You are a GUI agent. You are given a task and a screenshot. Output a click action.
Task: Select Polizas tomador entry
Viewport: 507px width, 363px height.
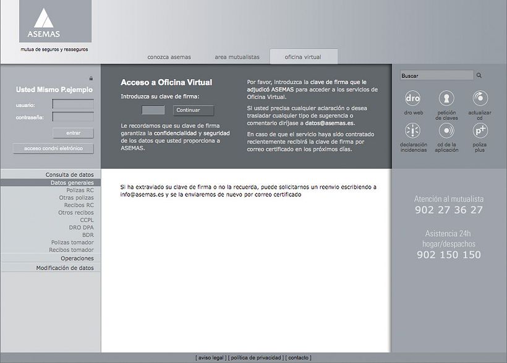click(72, 242)
